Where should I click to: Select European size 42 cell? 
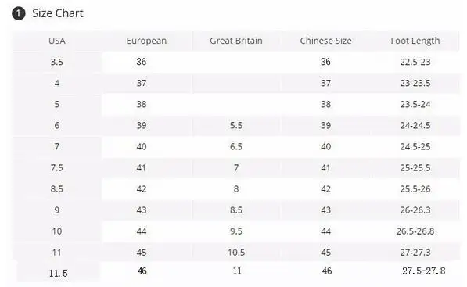(142, 189)
